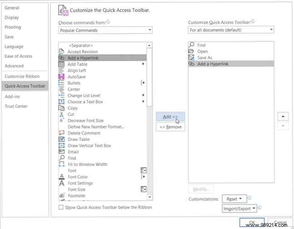The image size is (294, 229).
Task: Click the Decrease Font Size icon
Action: (62, 120)
